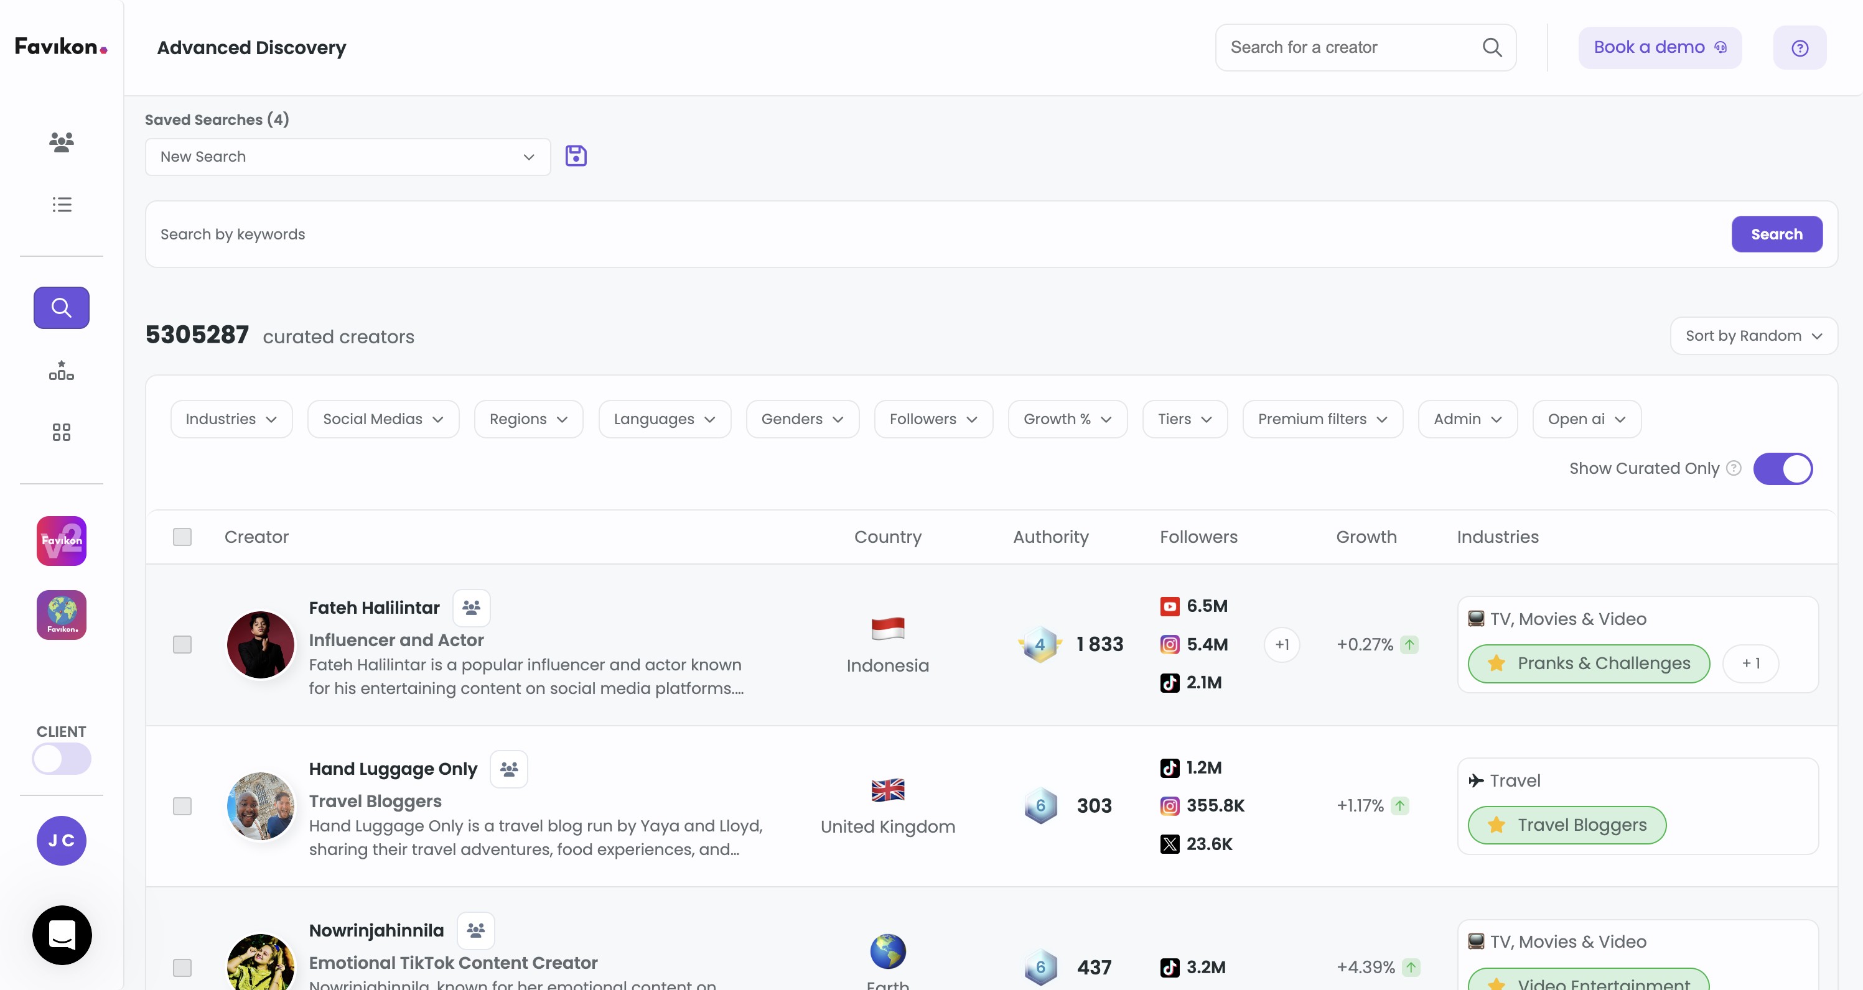Open the Premium filters dropdown
This screenshot has width=1863, height=990.
[1322, 419]
